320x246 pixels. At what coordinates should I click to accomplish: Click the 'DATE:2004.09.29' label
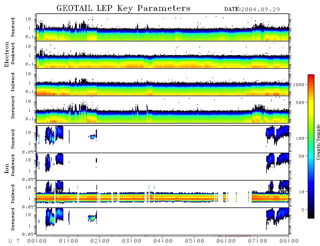252,9
